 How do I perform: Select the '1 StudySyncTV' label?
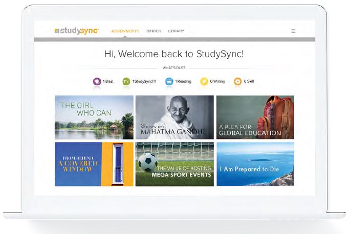144,81
